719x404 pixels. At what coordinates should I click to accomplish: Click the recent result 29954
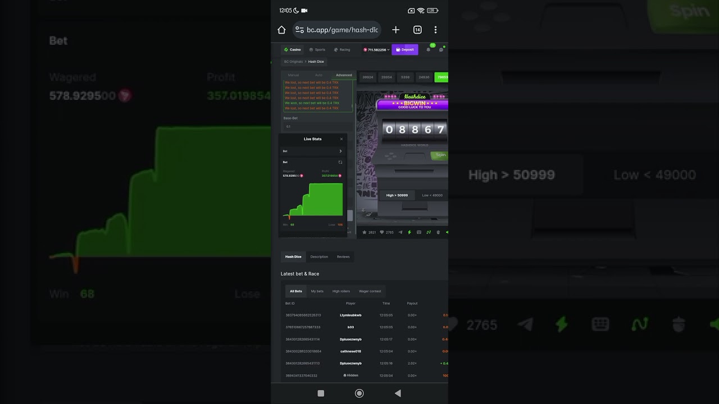point(386,77)
